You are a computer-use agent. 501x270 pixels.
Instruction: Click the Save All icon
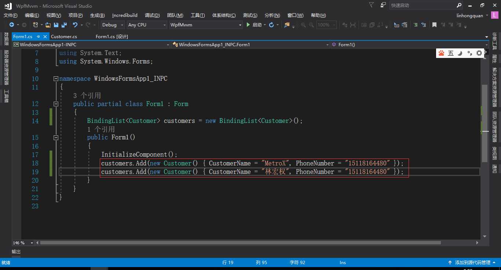64,25
